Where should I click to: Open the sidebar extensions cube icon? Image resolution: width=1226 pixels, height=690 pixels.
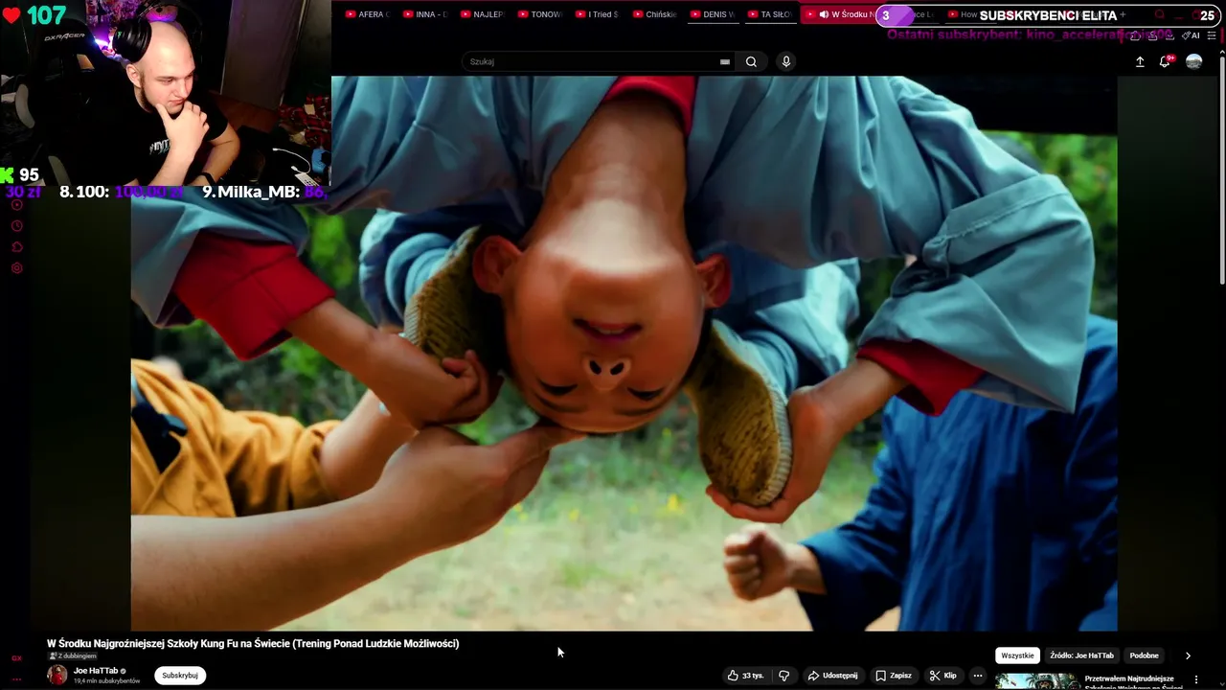pyautogui.click(x=16, y=247)
